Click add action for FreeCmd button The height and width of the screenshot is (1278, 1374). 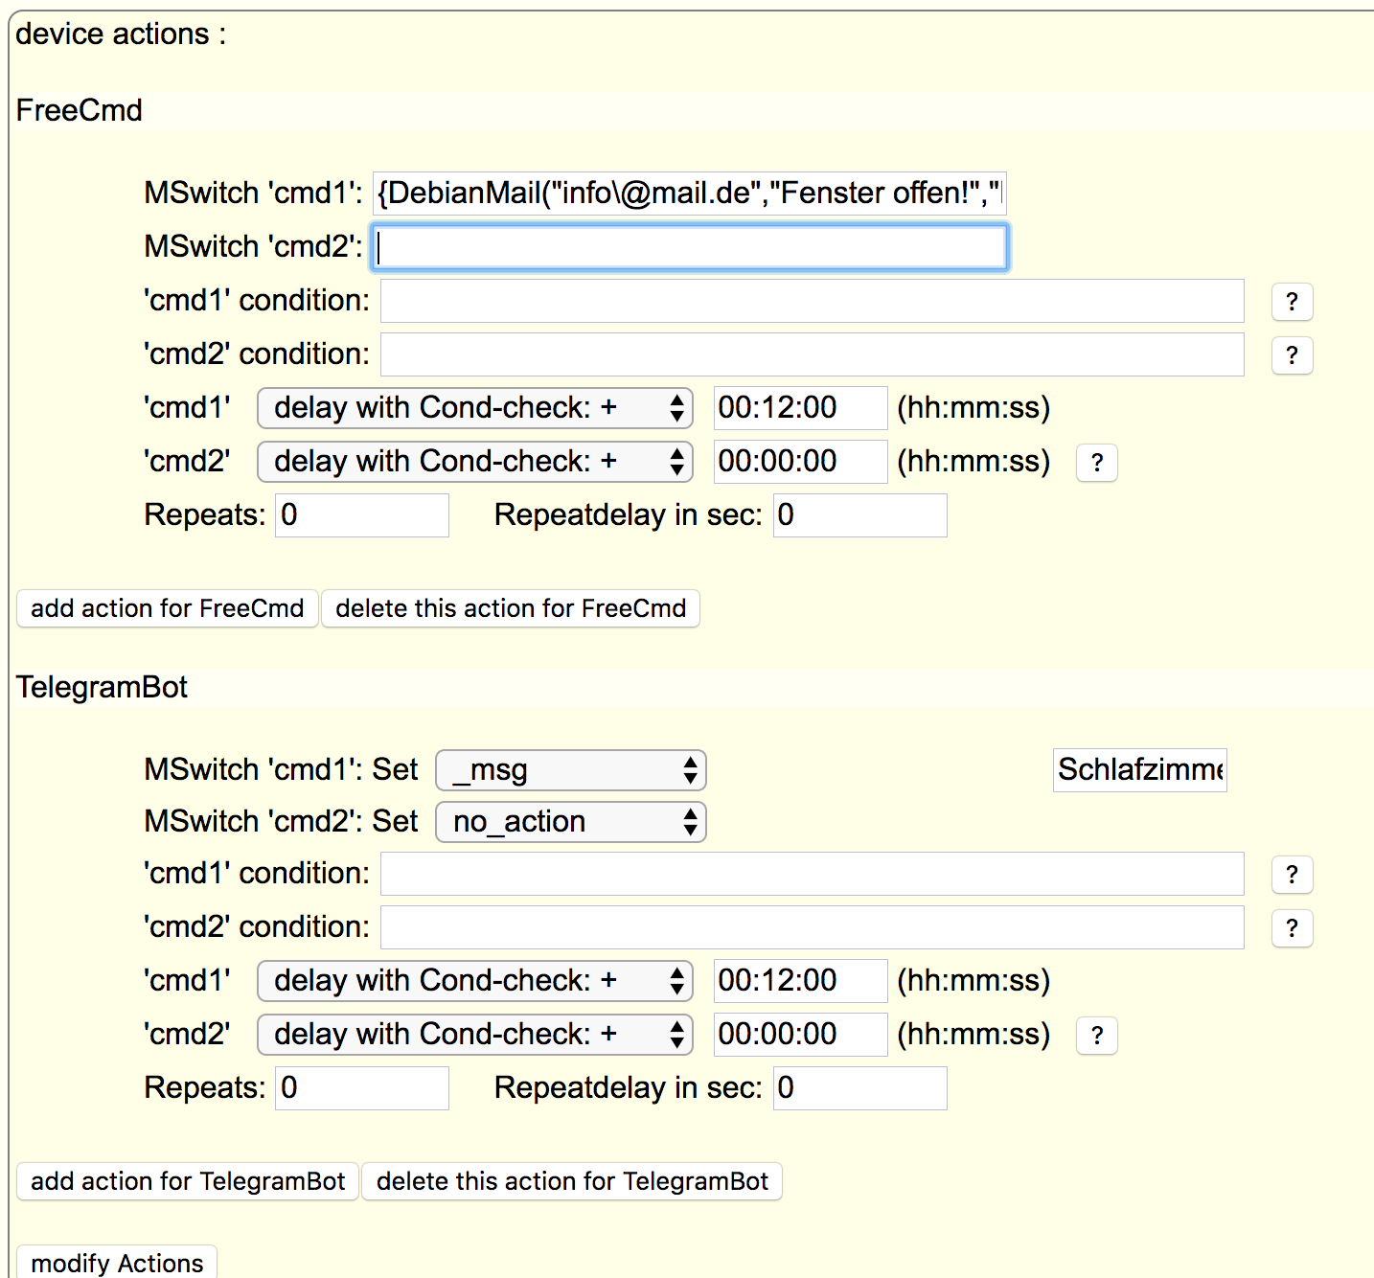pyautogui.click(x=168, y=608)
